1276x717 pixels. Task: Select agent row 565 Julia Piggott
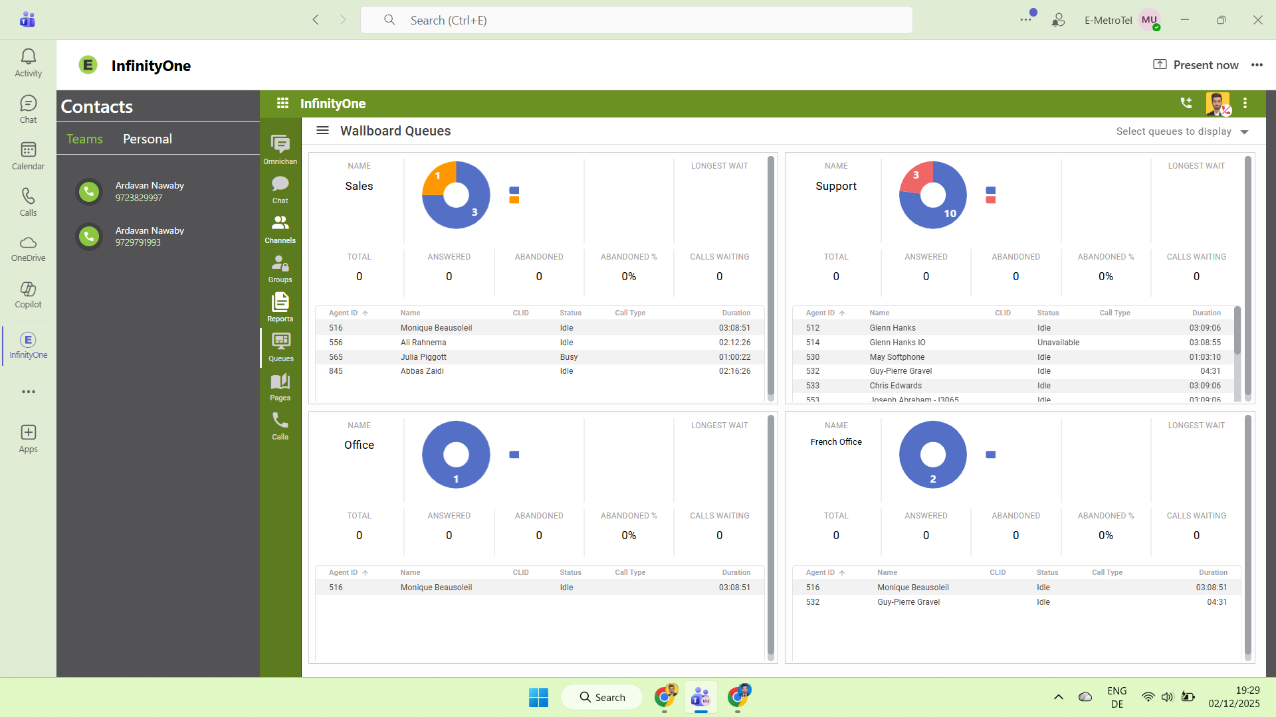[539, 357]
